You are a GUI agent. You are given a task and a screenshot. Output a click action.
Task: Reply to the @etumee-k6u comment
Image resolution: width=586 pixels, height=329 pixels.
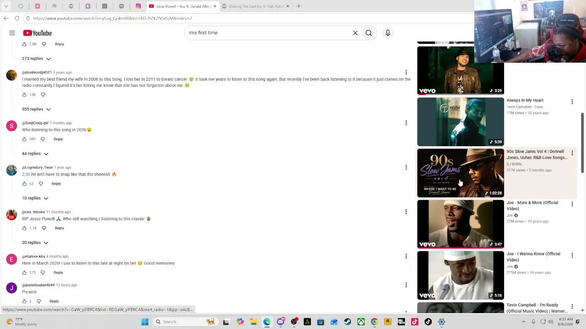coord(58,272)
